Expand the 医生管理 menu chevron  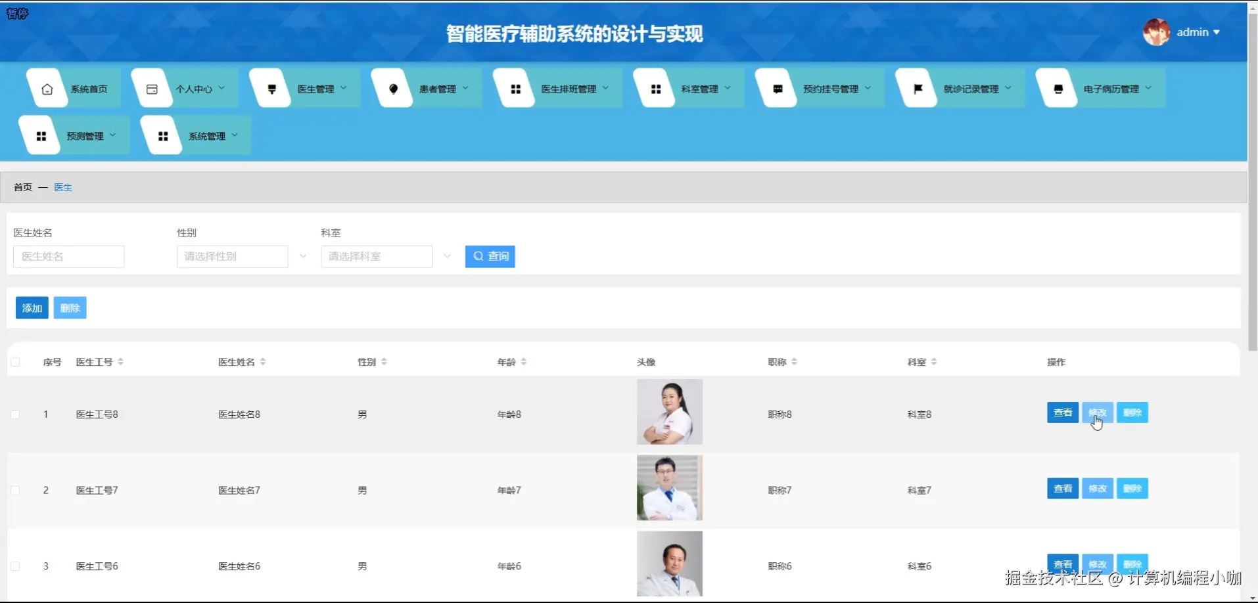[x=343, y=88]
